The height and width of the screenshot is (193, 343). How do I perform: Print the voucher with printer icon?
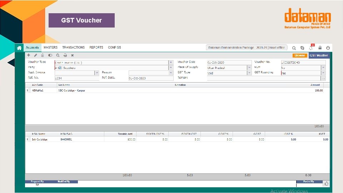pos(65,55)
